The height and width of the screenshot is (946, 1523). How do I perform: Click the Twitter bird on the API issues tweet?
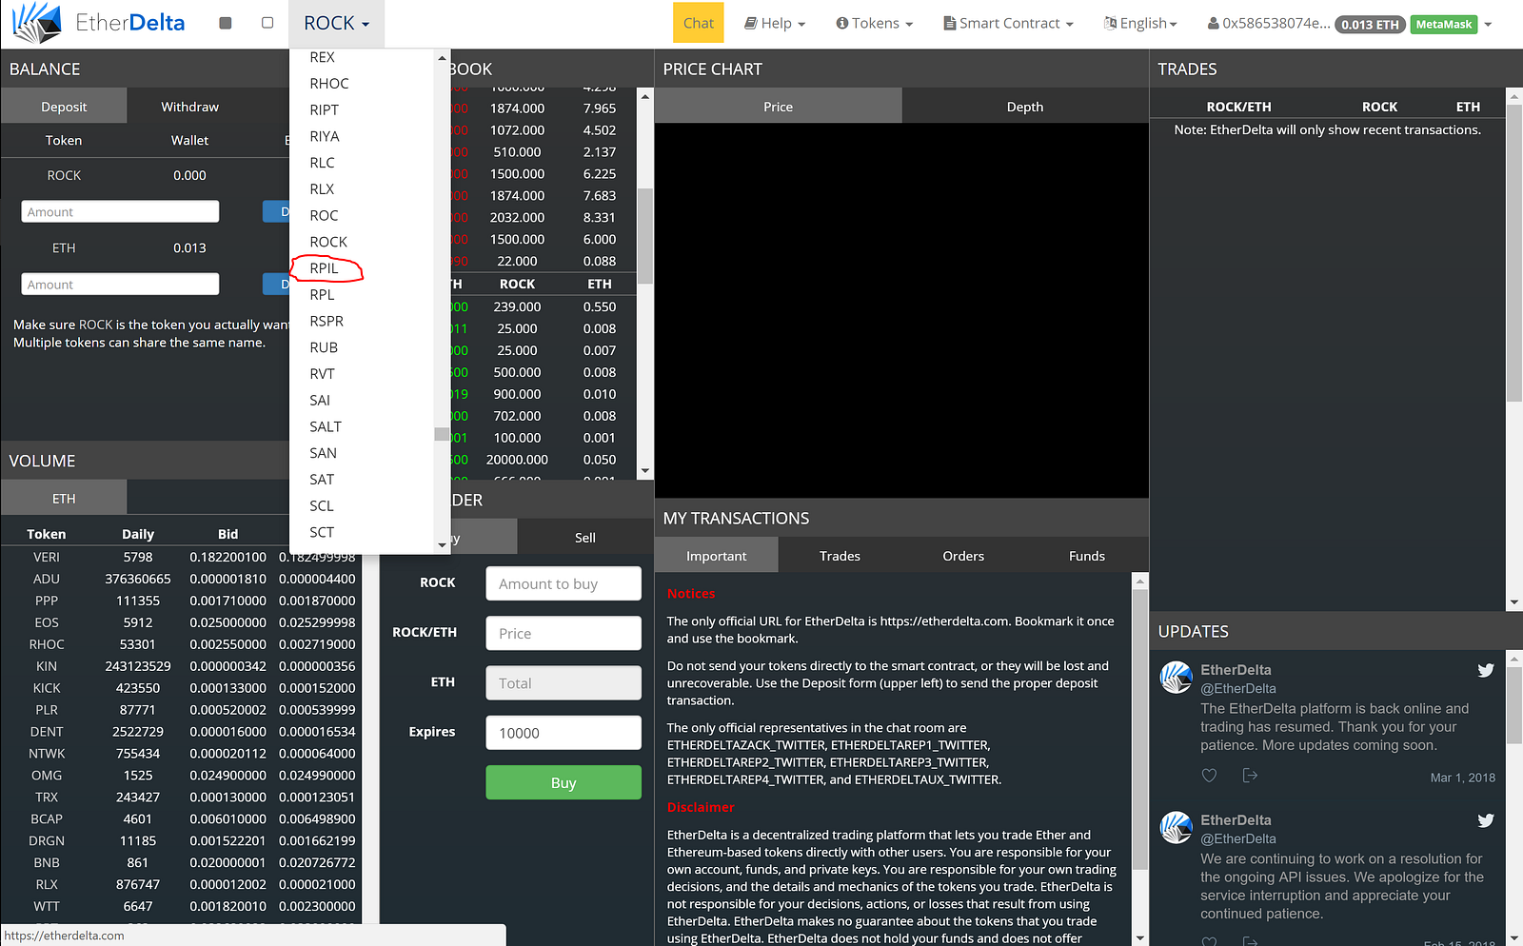1486,820
